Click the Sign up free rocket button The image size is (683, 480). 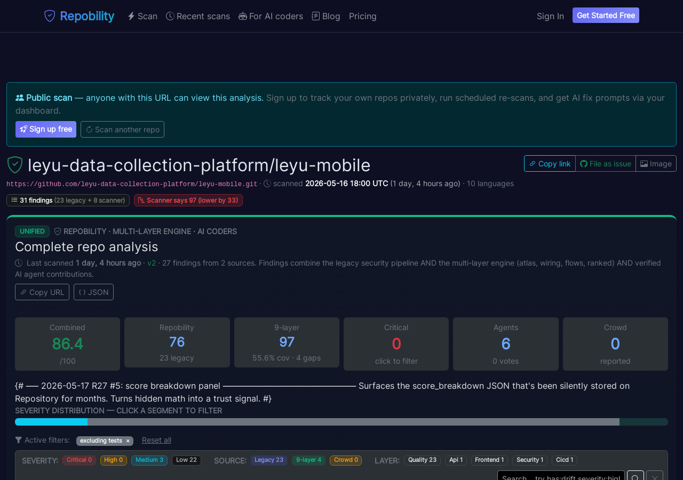pos(46,129)
